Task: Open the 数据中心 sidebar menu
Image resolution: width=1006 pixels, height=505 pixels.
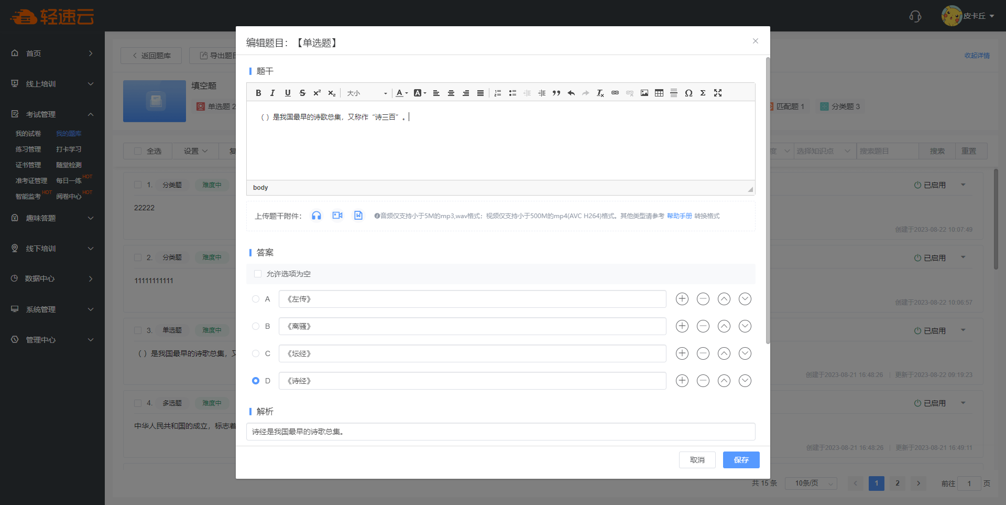Action: (x=52, y=278)
